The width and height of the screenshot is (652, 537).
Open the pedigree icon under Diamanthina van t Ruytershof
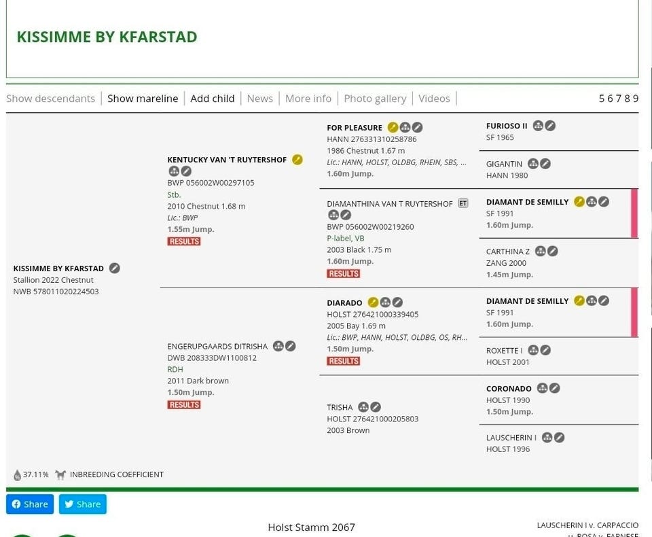(x=333, y=215)
